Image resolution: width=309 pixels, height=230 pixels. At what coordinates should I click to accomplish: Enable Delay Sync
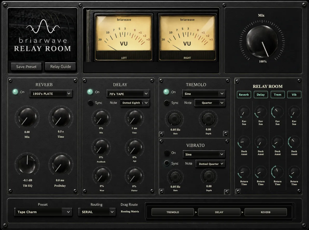[91, 103]
